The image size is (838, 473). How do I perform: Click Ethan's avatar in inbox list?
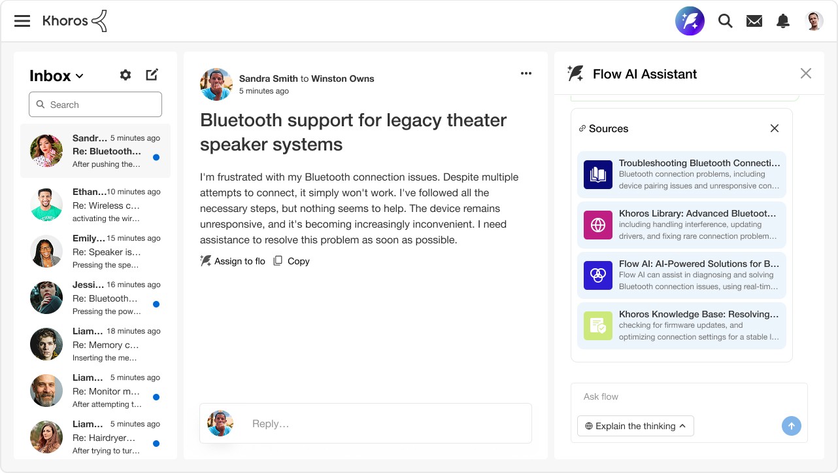pyautogui.click(x=46, y=205)
